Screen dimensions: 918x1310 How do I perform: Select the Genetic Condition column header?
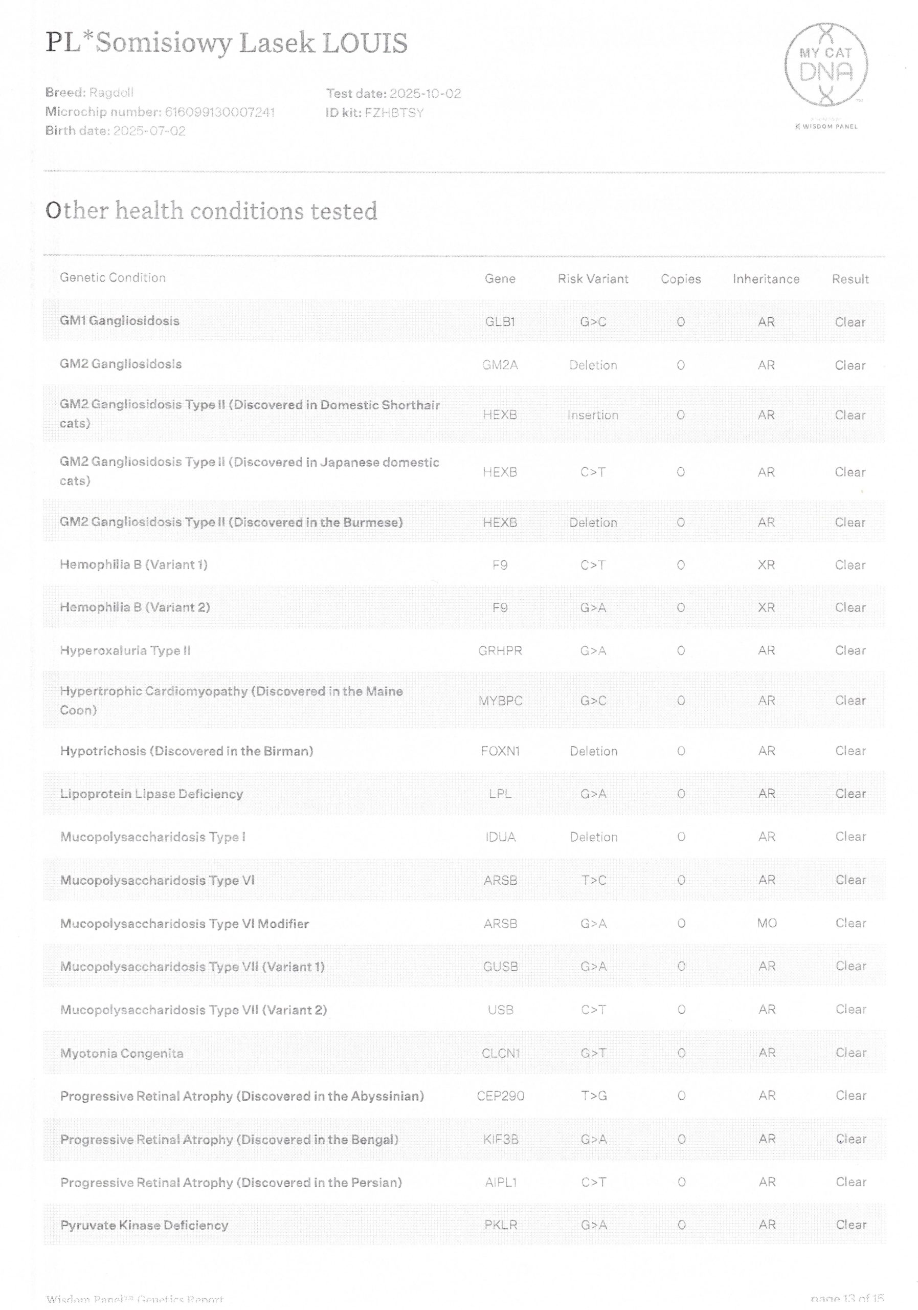click(113, 277)
